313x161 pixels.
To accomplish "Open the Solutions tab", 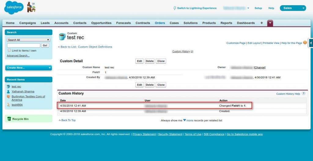I will [190, 23].
